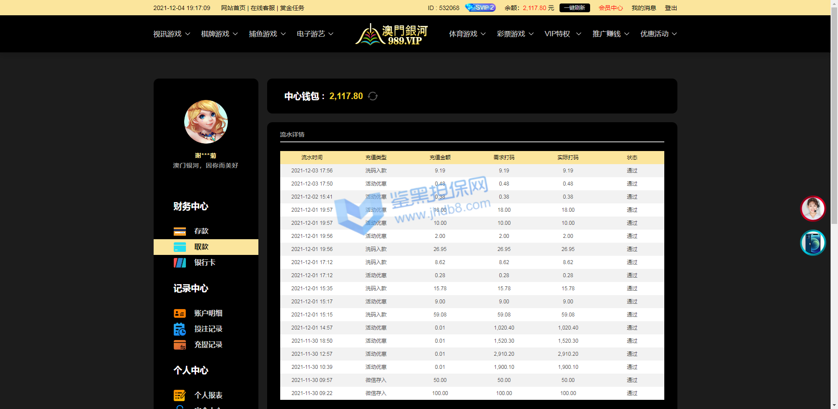
Task: Click the bank card (银行卡) icon
Action: [x=179, y=263]
